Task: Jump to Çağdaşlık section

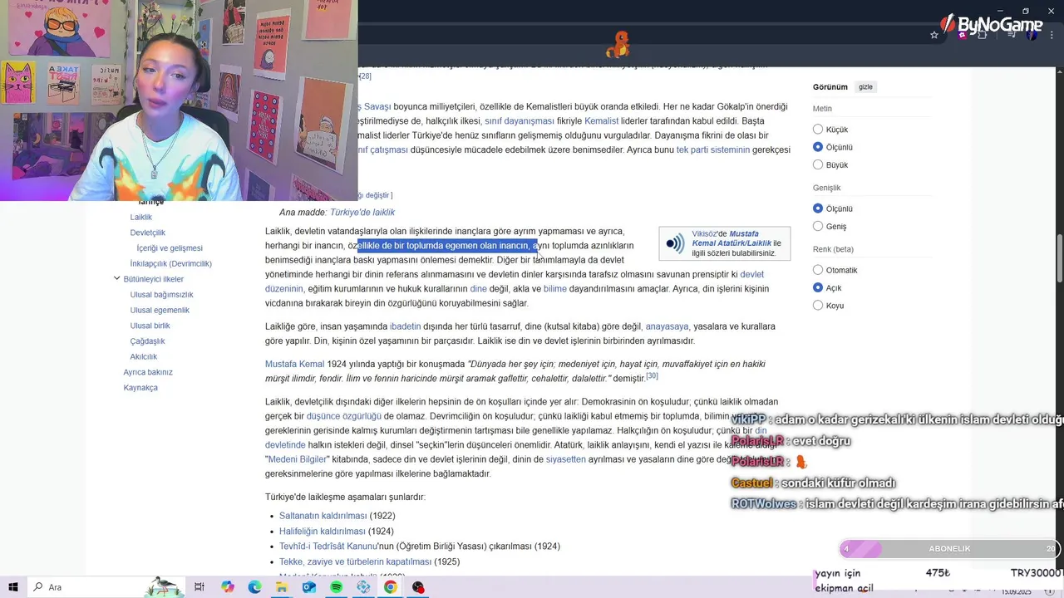Action: pyautogui.click(x=148, y=341)
